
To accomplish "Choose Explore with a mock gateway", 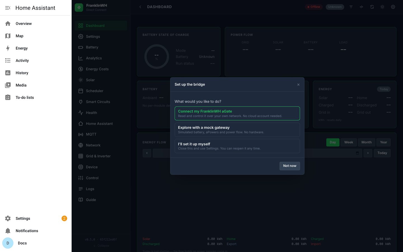I will [237, 130].
